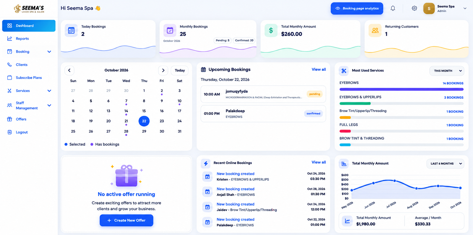The height and width of the screenshot is (235, 473).
Task: Expand the Staff Management submenu
Action: [x=49, y=105]
